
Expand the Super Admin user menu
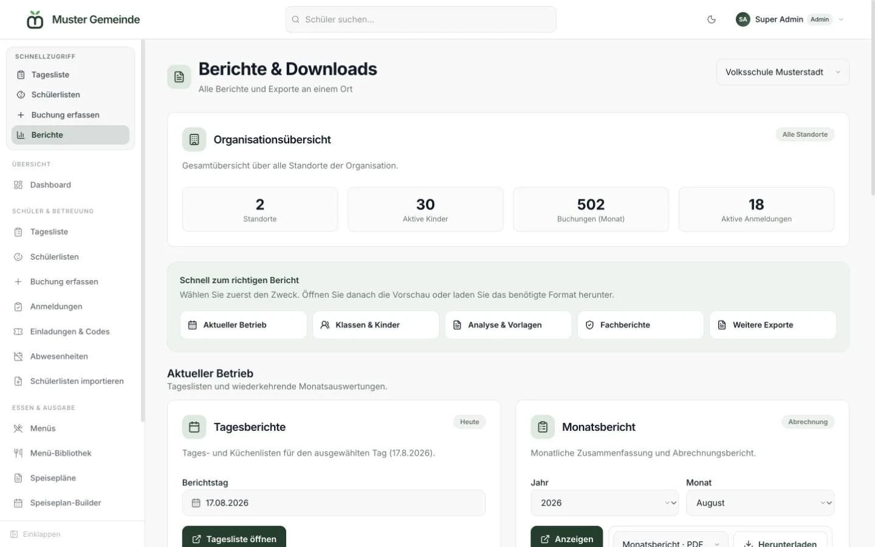(x=790, y=19)
